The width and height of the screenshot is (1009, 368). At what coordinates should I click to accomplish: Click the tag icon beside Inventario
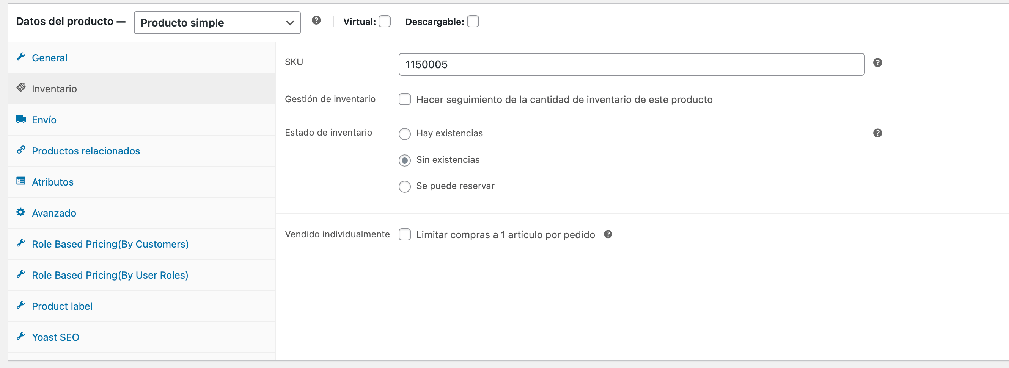coord(21,87)
